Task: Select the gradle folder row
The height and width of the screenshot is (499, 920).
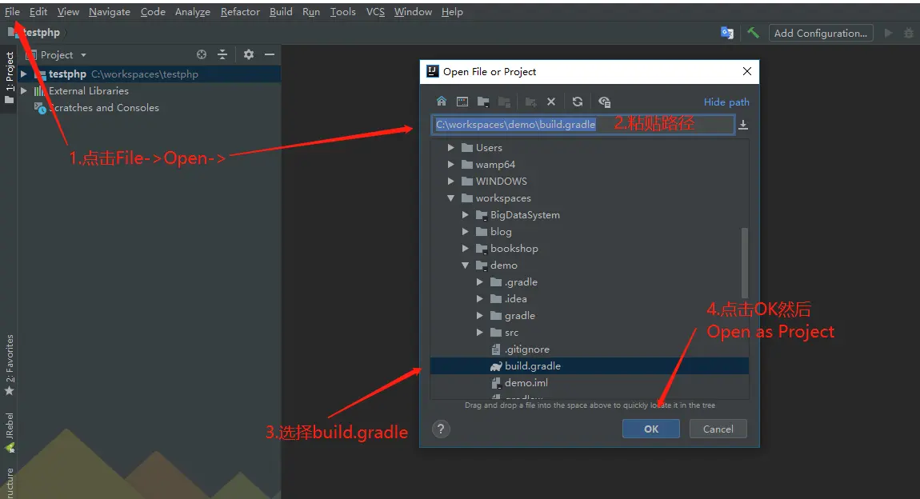Action: 589,315
